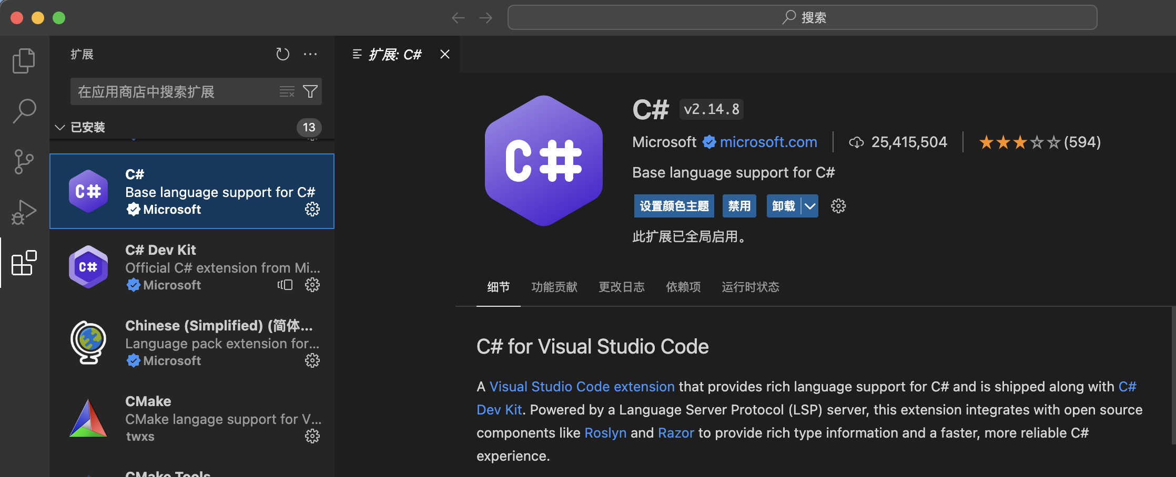Open the Explorer view in activity bar
This screenshot has width=1176, height=477.
[24, 60]
